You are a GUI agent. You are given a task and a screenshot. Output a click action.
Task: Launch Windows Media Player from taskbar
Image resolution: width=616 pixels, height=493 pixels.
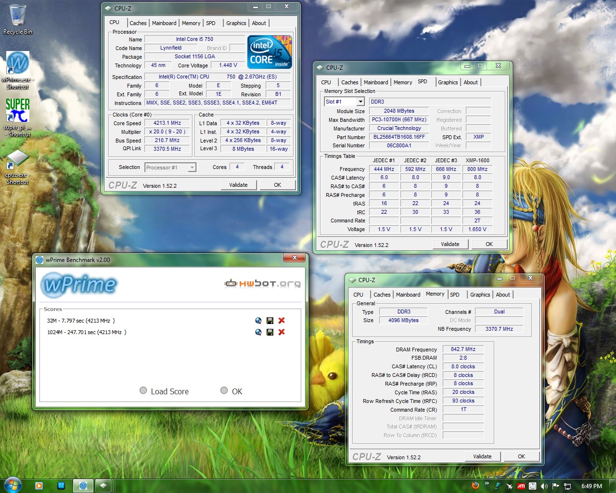39,486
